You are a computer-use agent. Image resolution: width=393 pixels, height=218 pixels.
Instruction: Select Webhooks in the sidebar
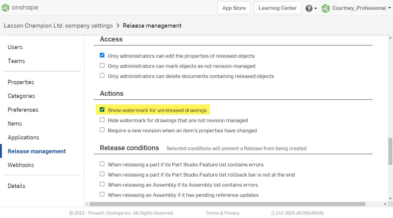pos(21,165)
